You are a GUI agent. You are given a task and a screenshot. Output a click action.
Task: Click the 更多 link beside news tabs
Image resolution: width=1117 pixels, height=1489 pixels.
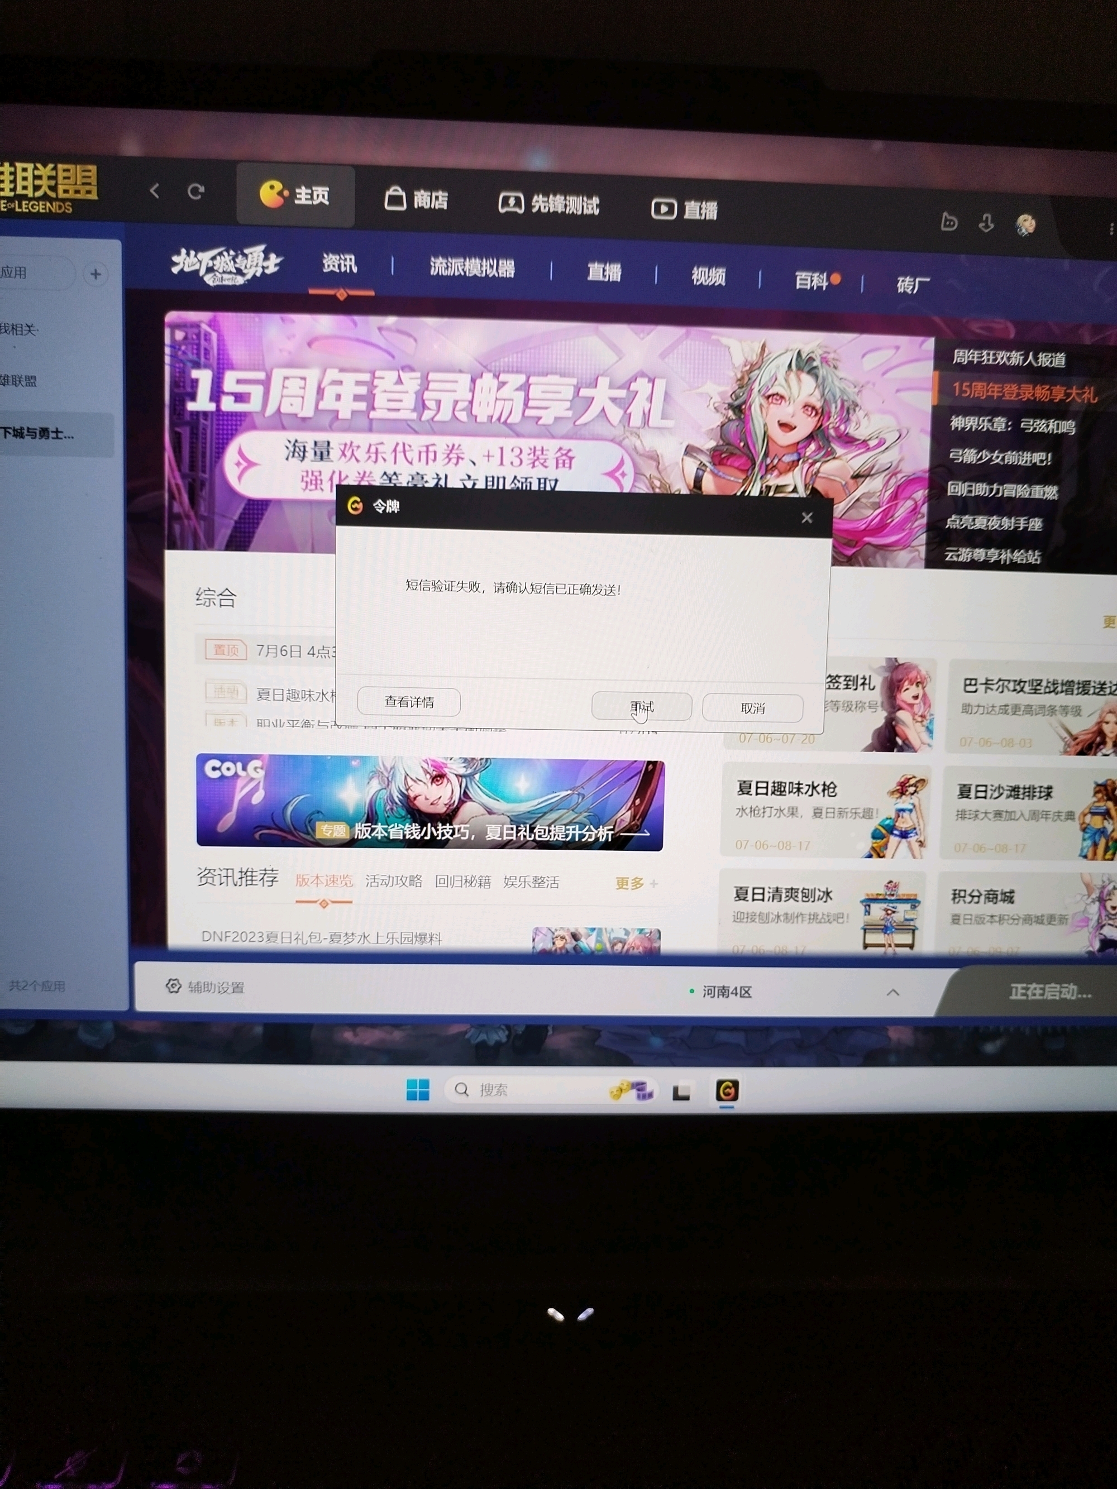tap(636, 883)
